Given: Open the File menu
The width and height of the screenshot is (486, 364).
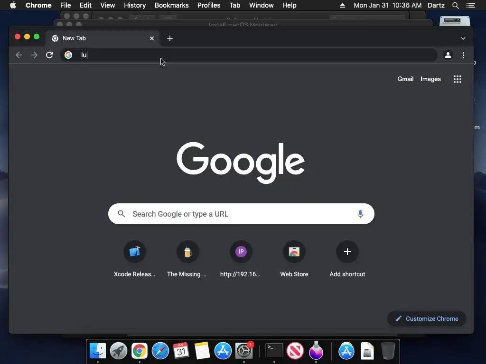Looking at the screenshot, I should pyautogui.click(x=65, y=5).
